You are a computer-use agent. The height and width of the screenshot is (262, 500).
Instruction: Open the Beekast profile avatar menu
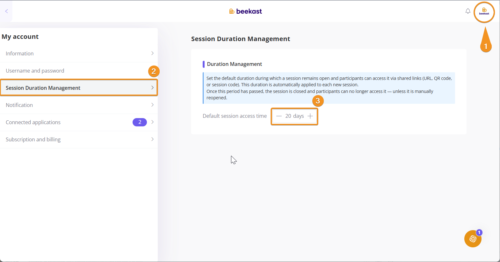484,12
